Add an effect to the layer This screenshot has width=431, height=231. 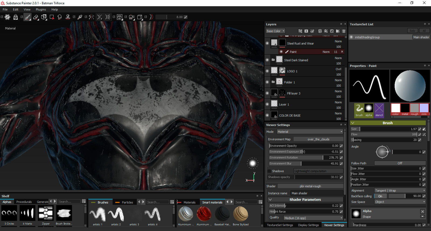300,31
